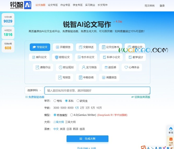174x149 pixels.
Task: Choose 三级大纲 outline level
Action: click(x=70, y=122)
